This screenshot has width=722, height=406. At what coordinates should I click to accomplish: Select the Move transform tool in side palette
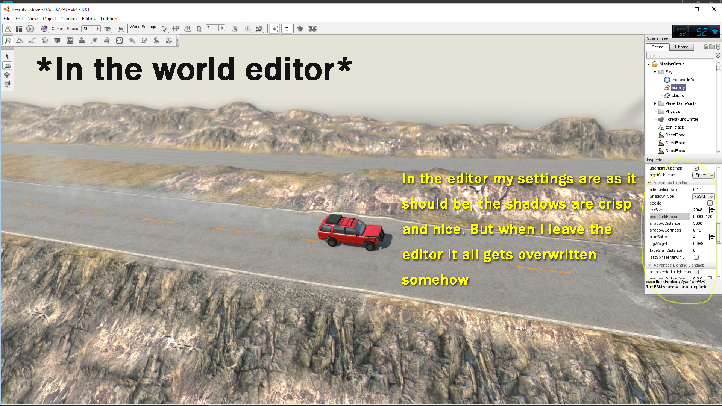(x=7, y=65)
